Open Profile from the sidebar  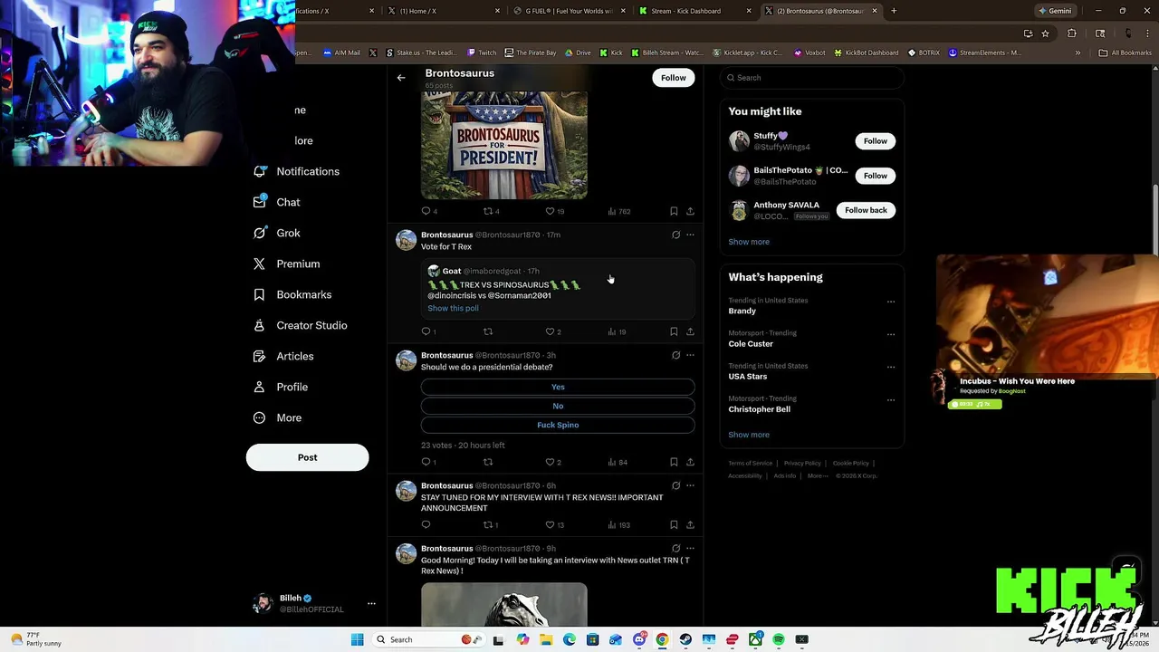[280, 387]
